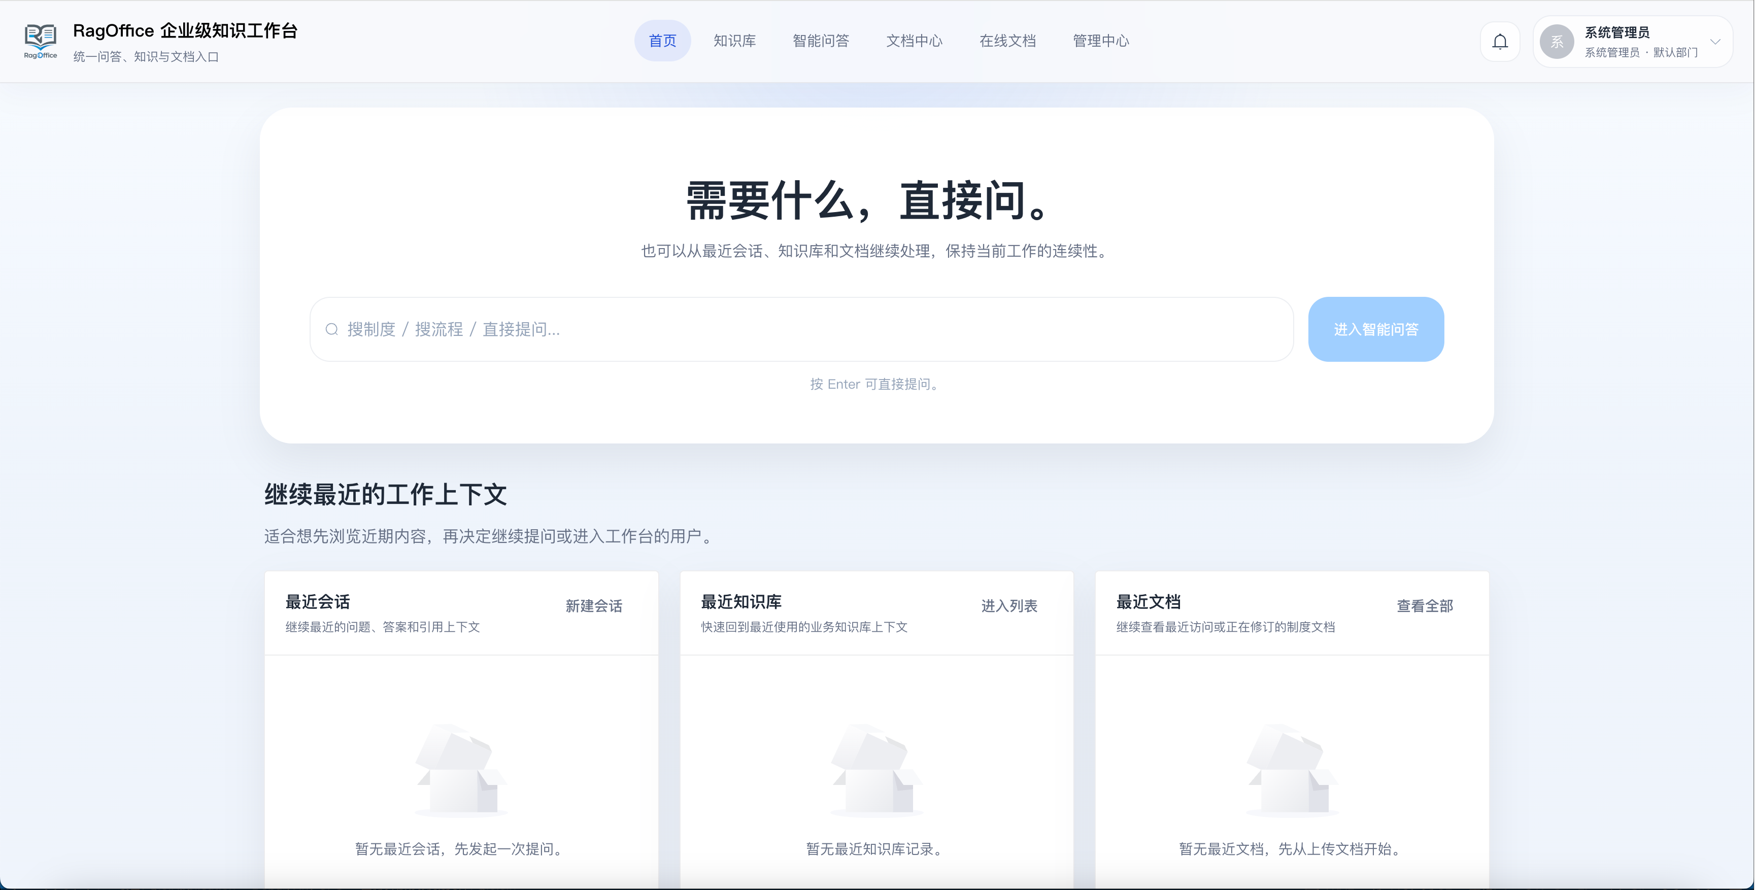Select the 在线文档 menu item
The height and width of the screenshot is (890, 1755).
[1007, 41]
